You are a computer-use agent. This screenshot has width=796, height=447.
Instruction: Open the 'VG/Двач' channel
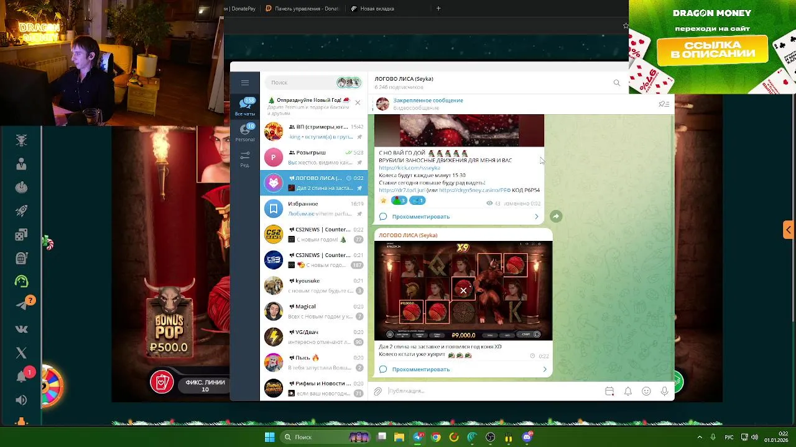(x=314, y=337)
